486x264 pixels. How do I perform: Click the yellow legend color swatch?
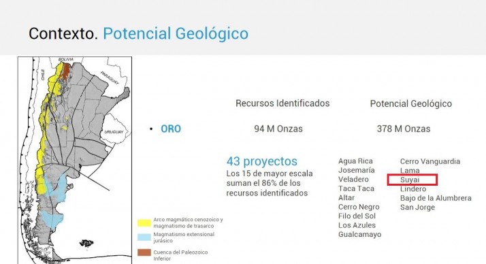coord(144,222)
